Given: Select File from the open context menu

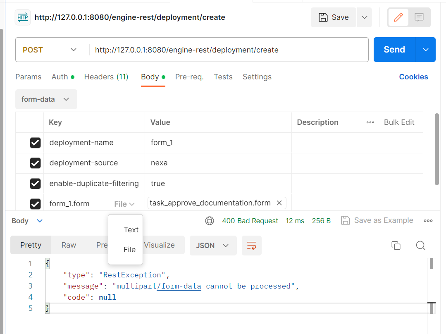Looking at the screenshot, I should point(129,249).
